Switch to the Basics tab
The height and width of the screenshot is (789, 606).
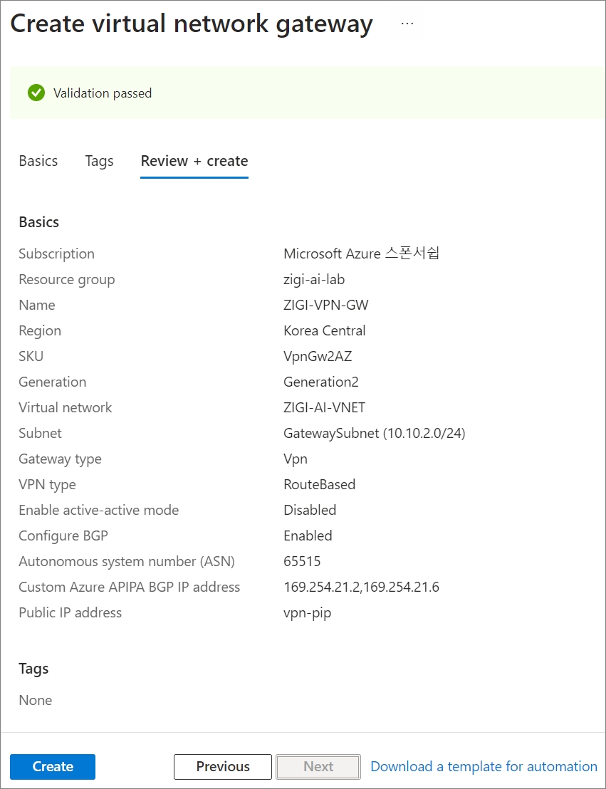click(x=38, y=161)
